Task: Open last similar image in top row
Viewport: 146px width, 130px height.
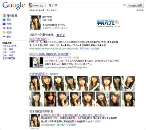Action: [x=130, y=83]
